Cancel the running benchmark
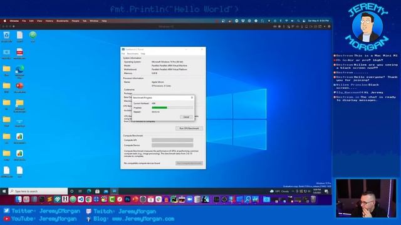This screenshot has height=225, width=401. (186, 117)
